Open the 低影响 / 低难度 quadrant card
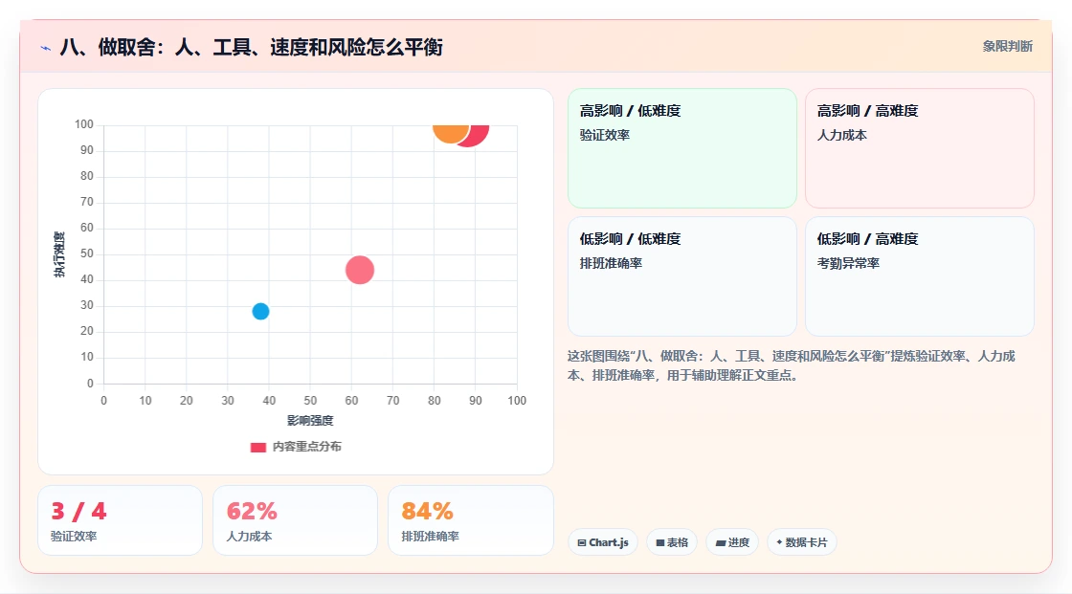The width and height of the screenshot is (1072, 594). click(682, 276)
